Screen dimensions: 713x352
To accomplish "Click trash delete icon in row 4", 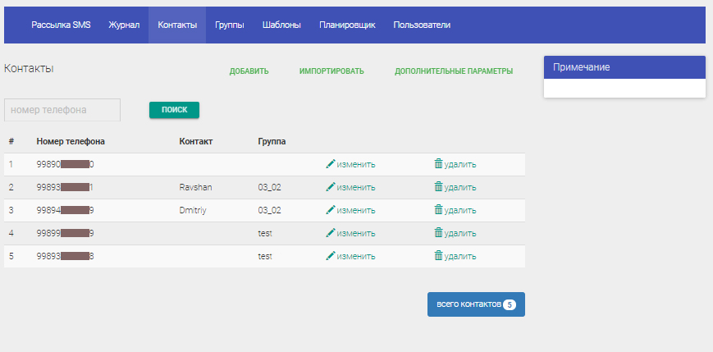I will [438, 233].
